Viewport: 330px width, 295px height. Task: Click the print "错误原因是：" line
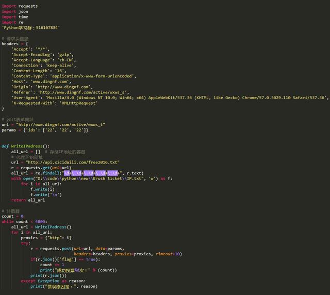click(64, 287)
